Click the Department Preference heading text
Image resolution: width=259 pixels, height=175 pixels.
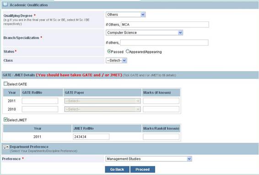[x=29, y=147]
